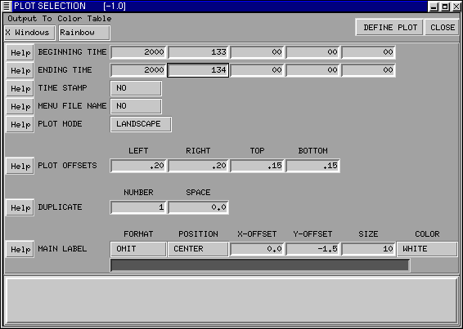The height and width of the screenshot is (329, 463).
Task: Maximize the PLOT SELECTION window
Action: click(445, 7)
